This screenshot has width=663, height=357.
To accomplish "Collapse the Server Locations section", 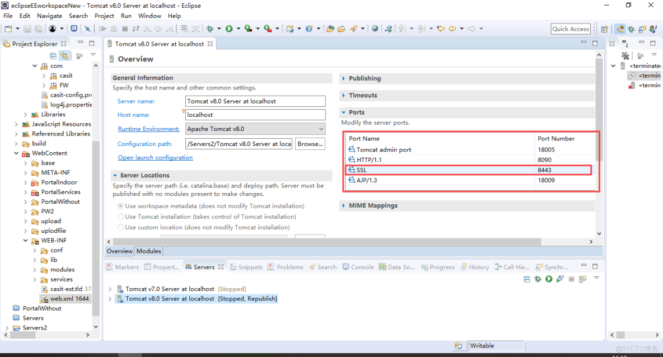I will tap(115, 175).
